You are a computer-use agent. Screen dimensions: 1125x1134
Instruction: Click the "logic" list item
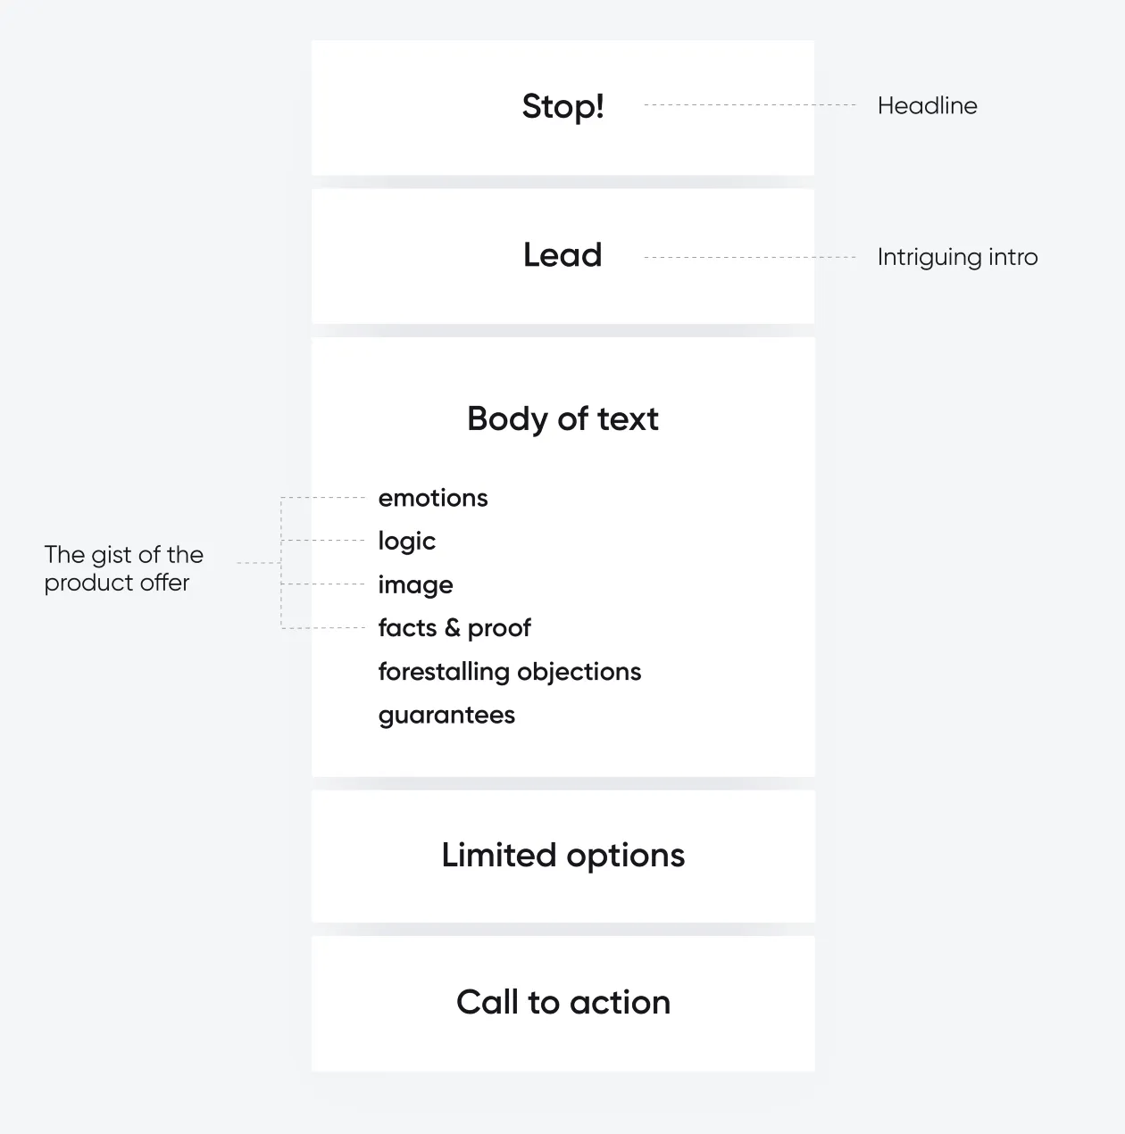tap(407, 542)
